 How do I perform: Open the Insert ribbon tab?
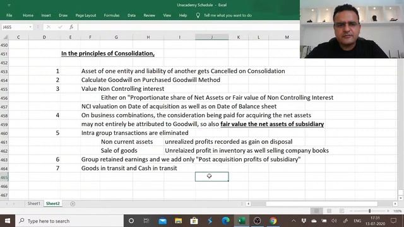coord(46,15)
